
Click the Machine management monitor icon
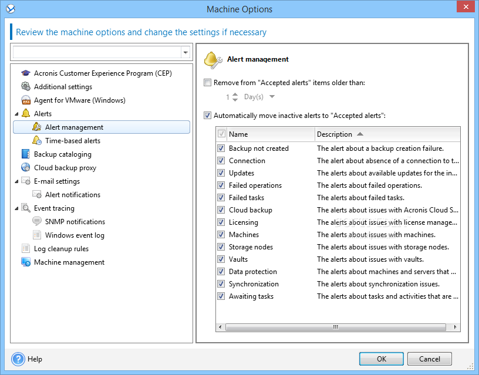26,262
